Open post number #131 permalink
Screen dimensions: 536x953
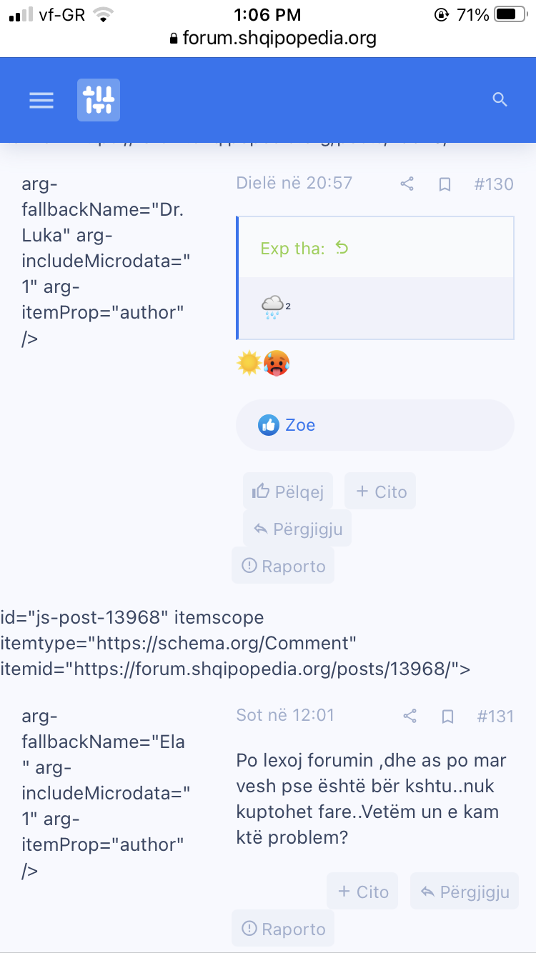[495, 716]
